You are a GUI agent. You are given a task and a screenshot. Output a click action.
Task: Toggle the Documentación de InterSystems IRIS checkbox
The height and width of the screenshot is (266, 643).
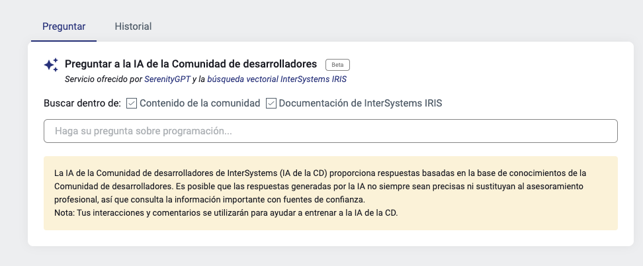pyautogui.click(x=271, y=103)
